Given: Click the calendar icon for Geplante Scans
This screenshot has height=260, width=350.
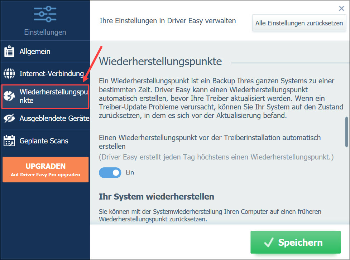Looking at the screenshot, I should coord(9,141).
